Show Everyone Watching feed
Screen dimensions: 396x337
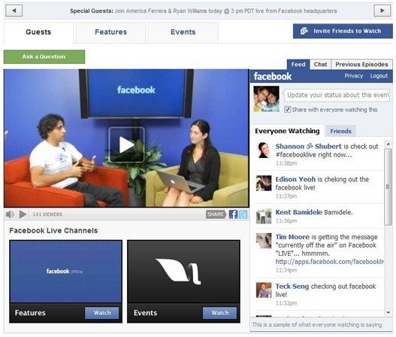[x=287, y=131]
